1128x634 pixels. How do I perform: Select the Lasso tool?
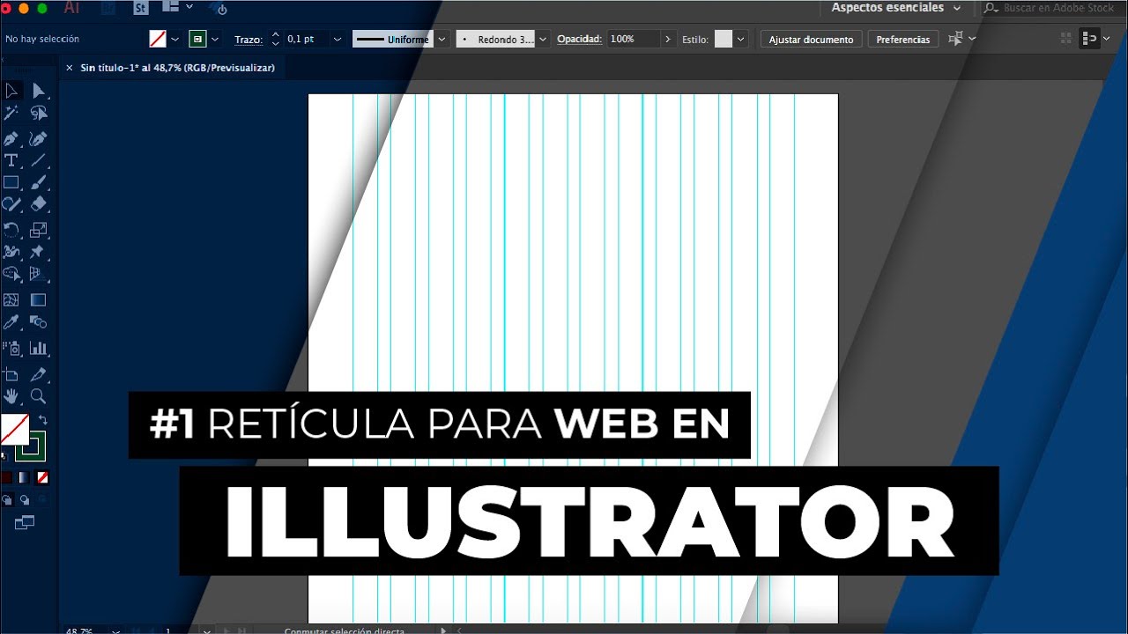39,113
